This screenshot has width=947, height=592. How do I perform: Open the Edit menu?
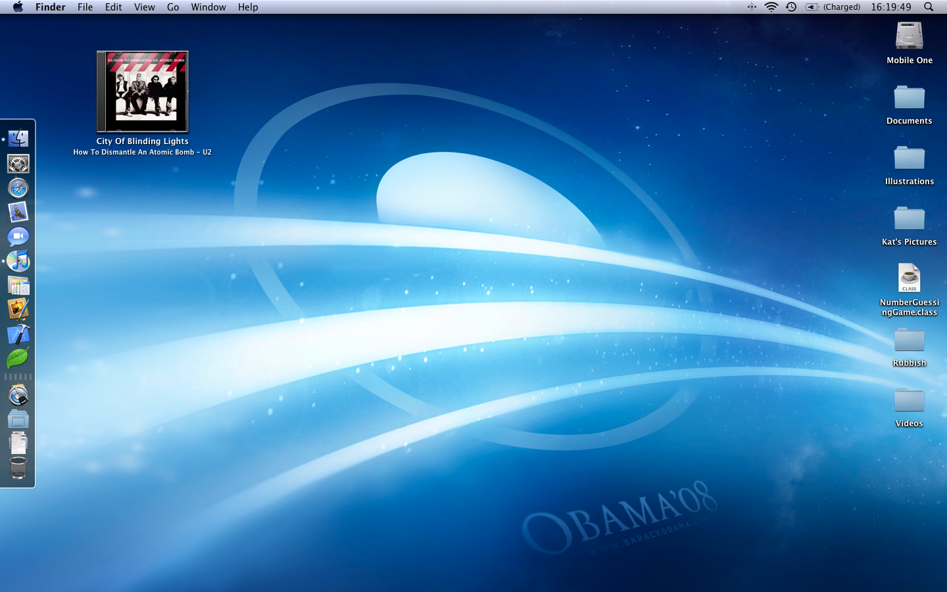point(113,7)
